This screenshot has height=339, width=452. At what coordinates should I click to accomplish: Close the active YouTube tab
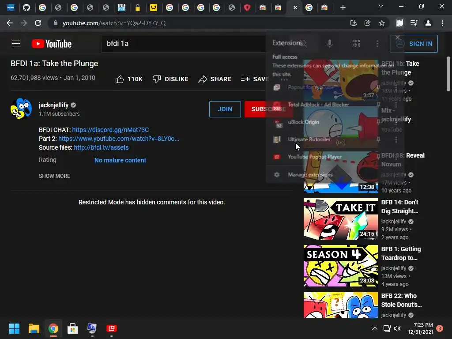coord(295,8)
